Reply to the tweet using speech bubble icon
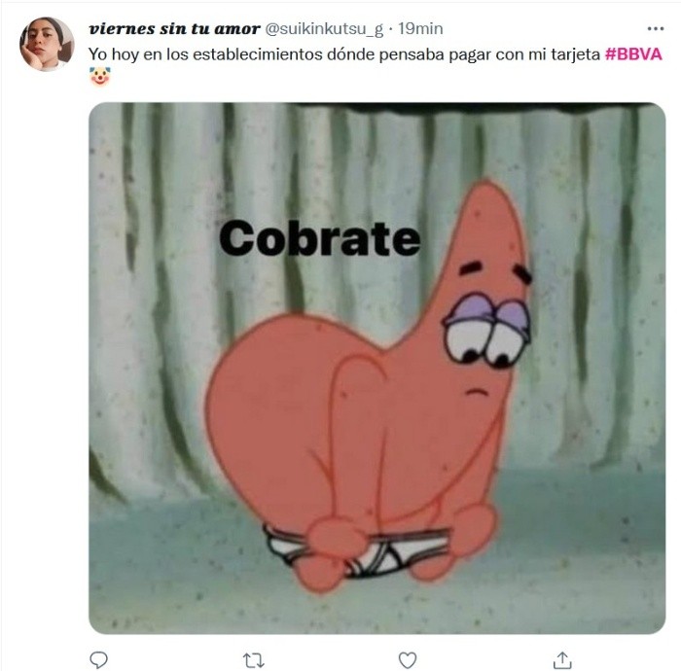The image size is (681, 671). 98,659
